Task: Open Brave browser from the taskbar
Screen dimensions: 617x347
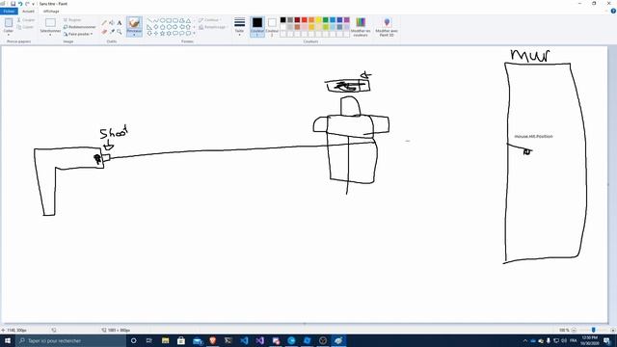Action: pyautogui.click(x=213, y=340)
